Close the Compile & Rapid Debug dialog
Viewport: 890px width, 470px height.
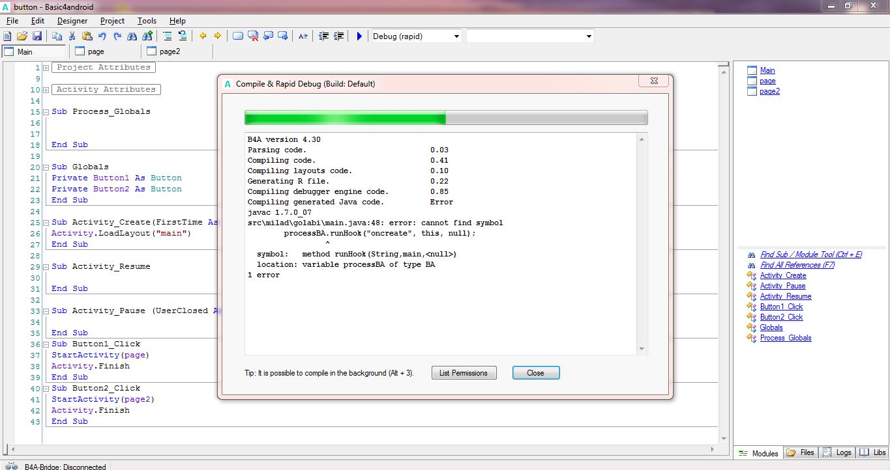(535, 373)
